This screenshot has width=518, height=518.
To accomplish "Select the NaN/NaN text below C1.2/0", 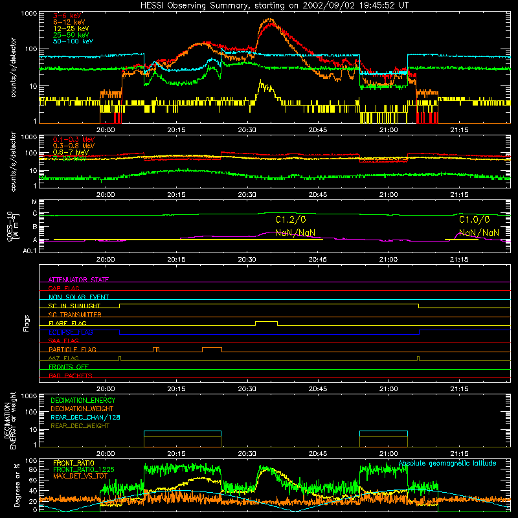I will click(x=295, y=232).
